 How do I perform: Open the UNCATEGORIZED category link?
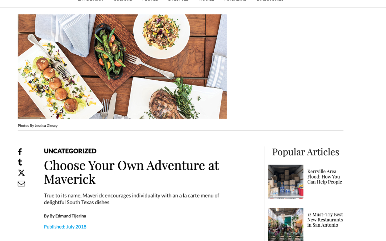pyautogui.click(x=70, y=151)
